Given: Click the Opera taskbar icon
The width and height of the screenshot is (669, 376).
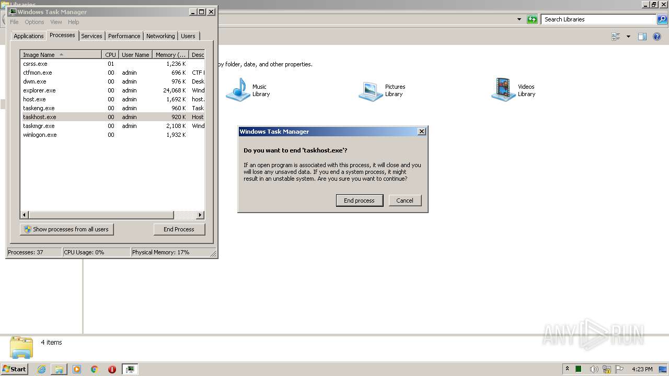Looking at the screenshot, I should (112, 369).
